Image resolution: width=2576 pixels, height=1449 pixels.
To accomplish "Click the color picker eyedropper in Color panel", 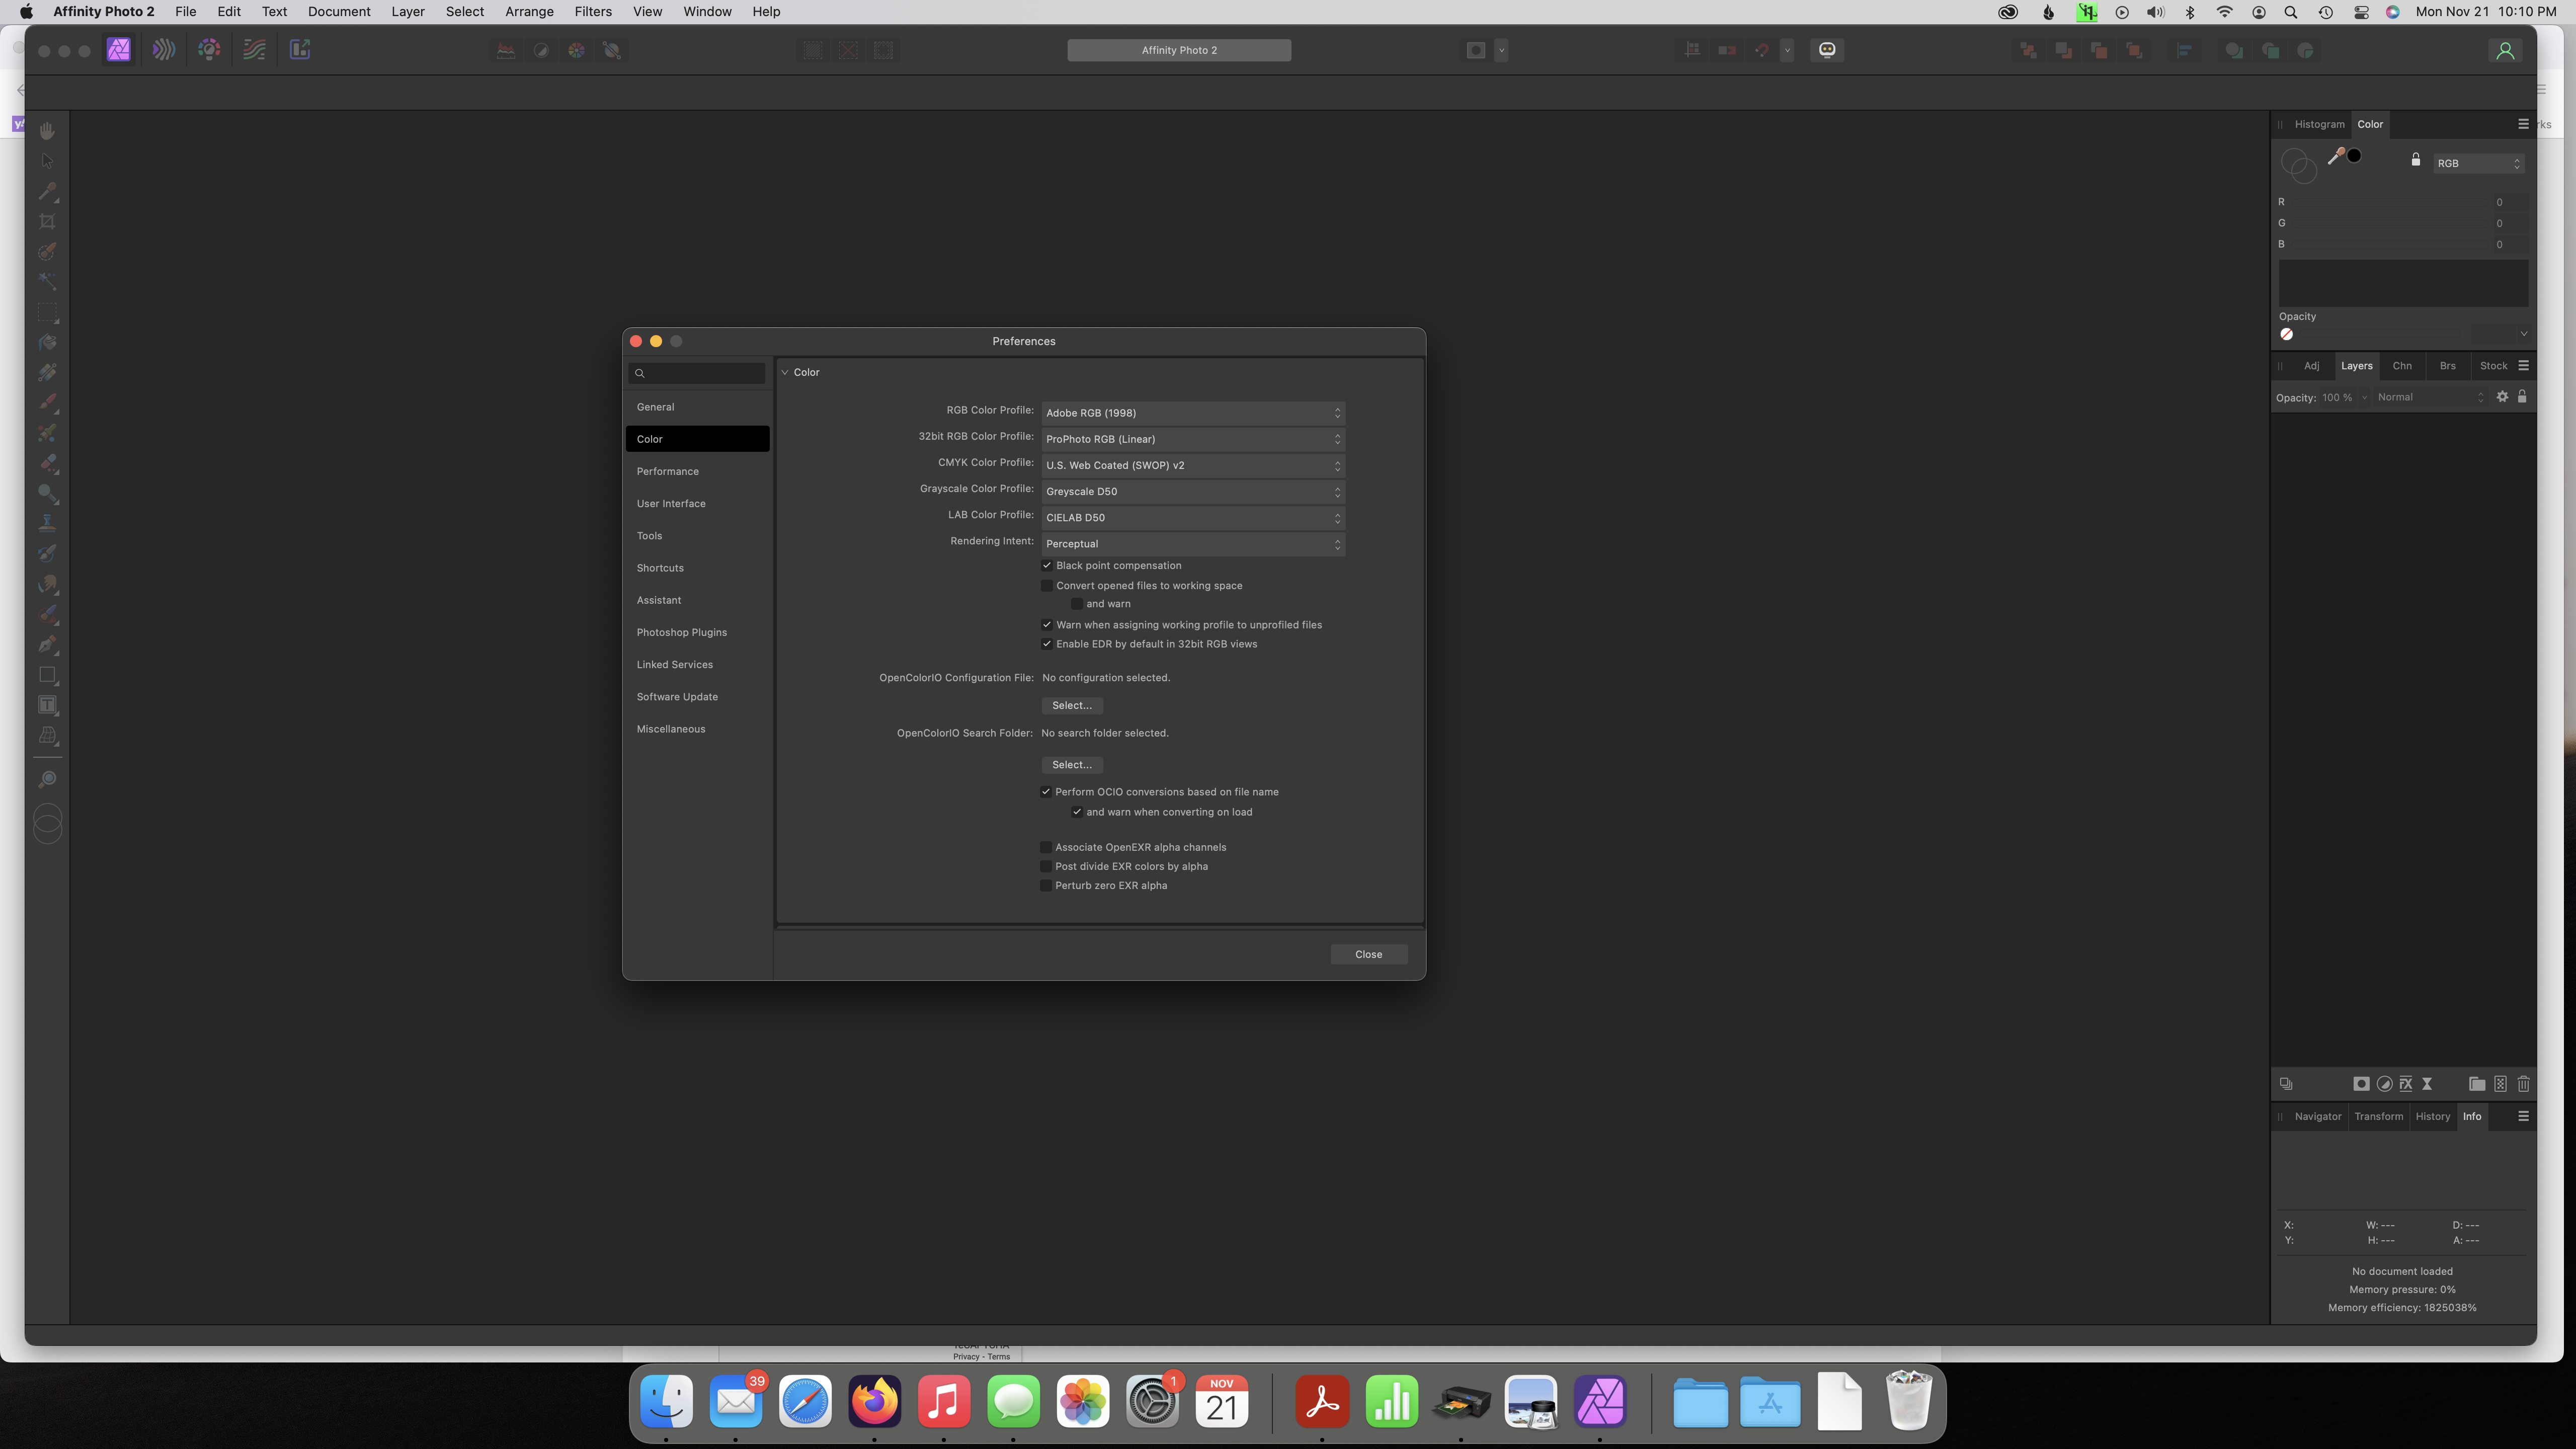I will 2336,156.
